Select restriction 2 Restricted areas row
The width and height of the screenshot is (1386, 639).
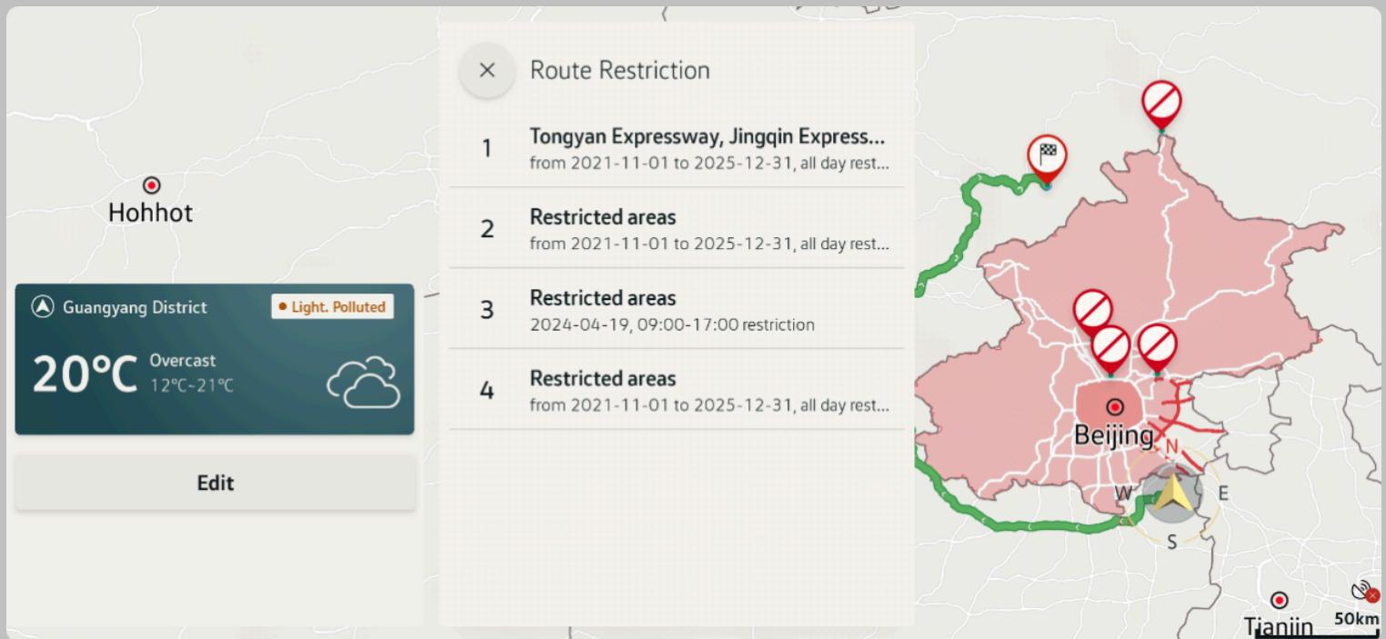click(x=677, y=228)
